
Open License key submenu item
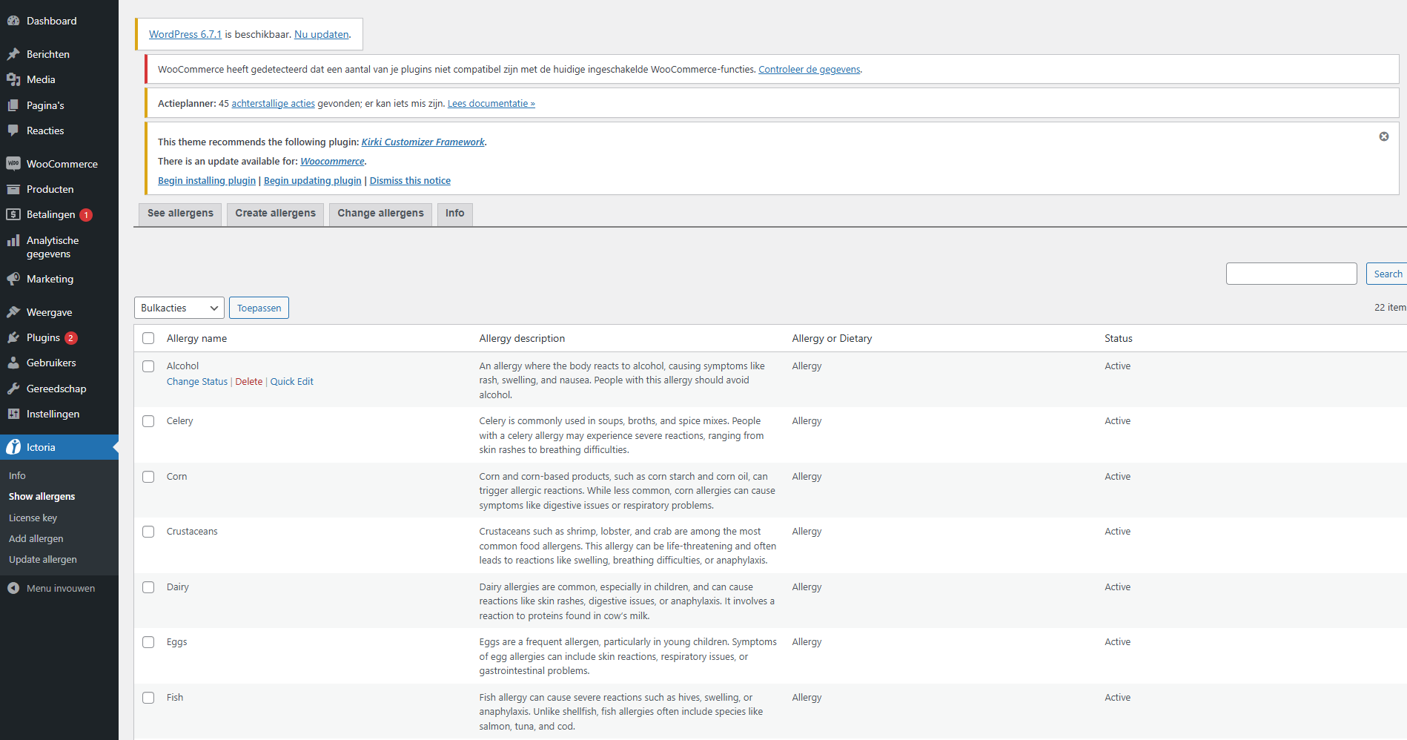pos(33,518)
